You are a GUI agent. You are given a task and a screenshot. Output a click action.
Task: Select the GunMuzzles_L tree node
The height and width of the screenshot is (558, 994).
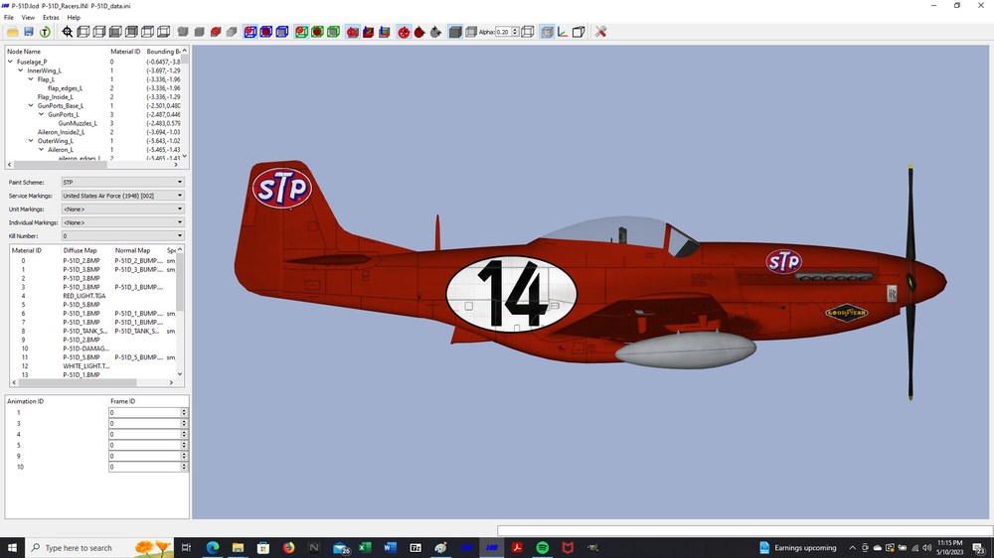[x=78, y=123]
